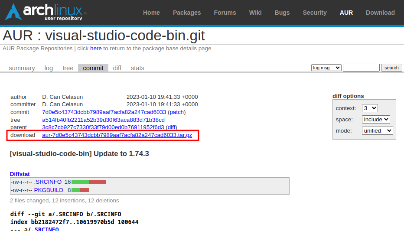Download the aur-7d0e5c43...tar.gz archive
The image size is (404, 231).
117,135
